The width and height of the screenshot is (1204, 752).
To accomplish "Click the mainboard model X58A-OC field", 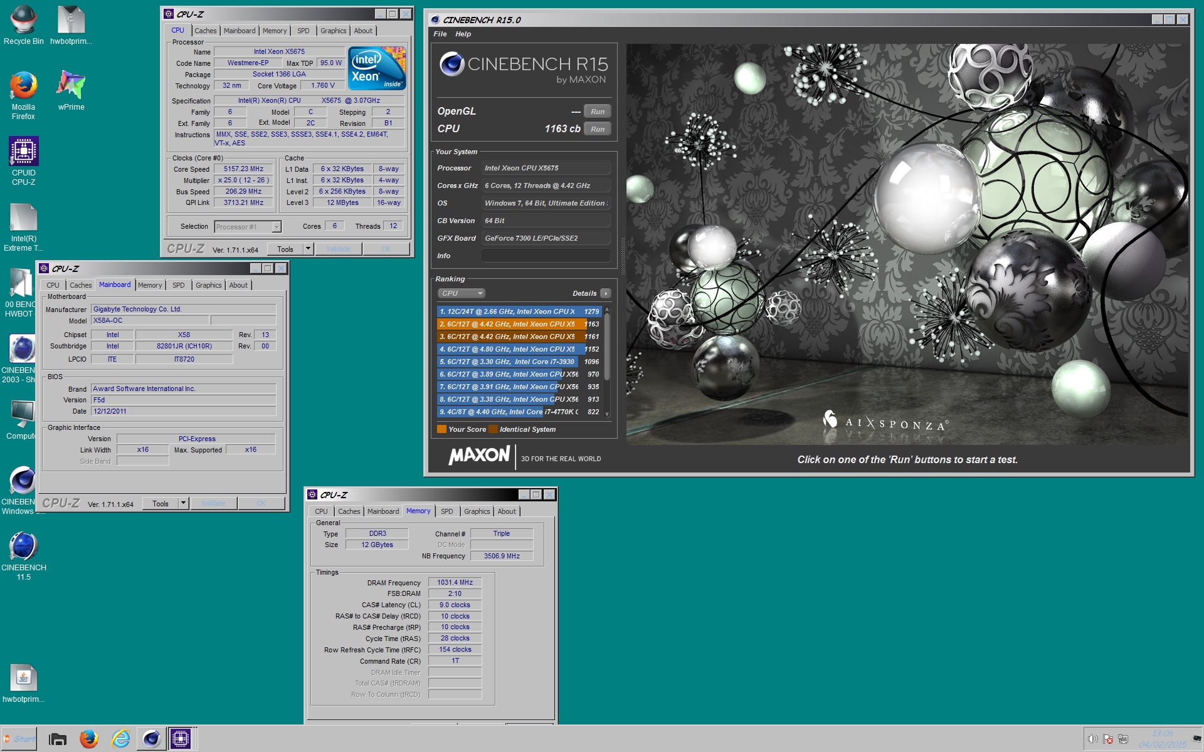I will tap(150, 320).
